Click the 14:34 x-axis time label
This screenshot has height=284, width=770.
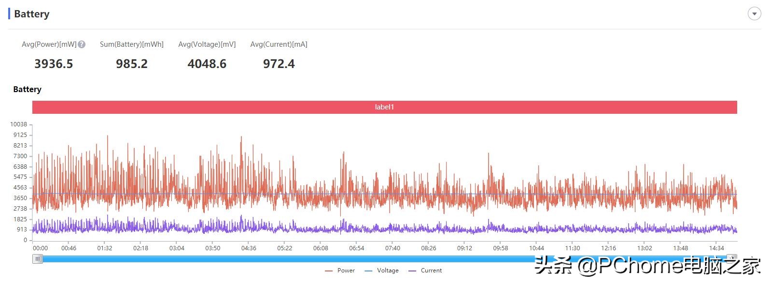click(716, 248)
